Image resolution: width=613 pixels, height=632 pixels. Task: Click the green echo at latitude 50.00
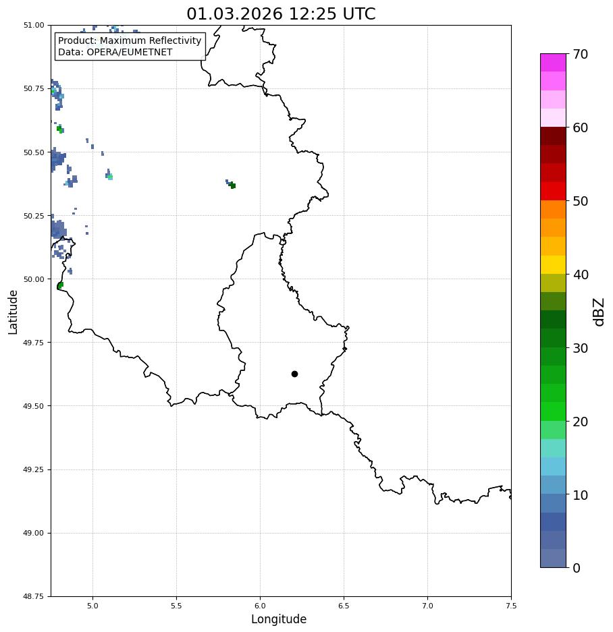tap(60, 286)
